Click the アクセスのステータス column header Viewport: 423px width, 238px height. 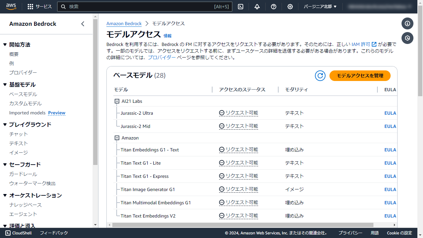pos(242,90)
